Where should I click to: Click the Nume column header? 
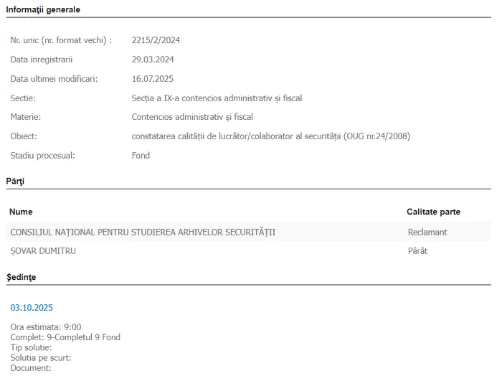(21, 212)
